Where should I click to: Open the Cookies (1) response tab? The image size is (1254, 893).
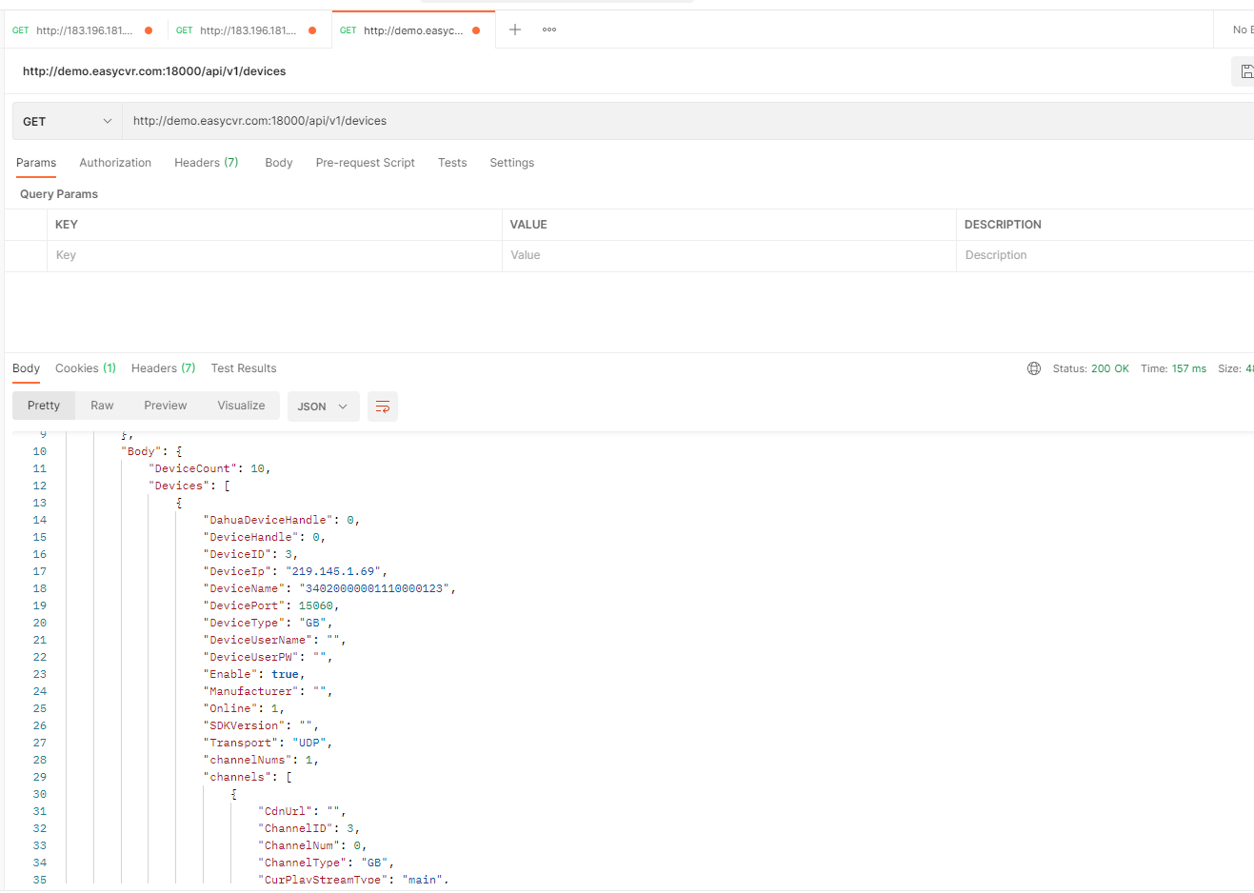tap(86, 368)
